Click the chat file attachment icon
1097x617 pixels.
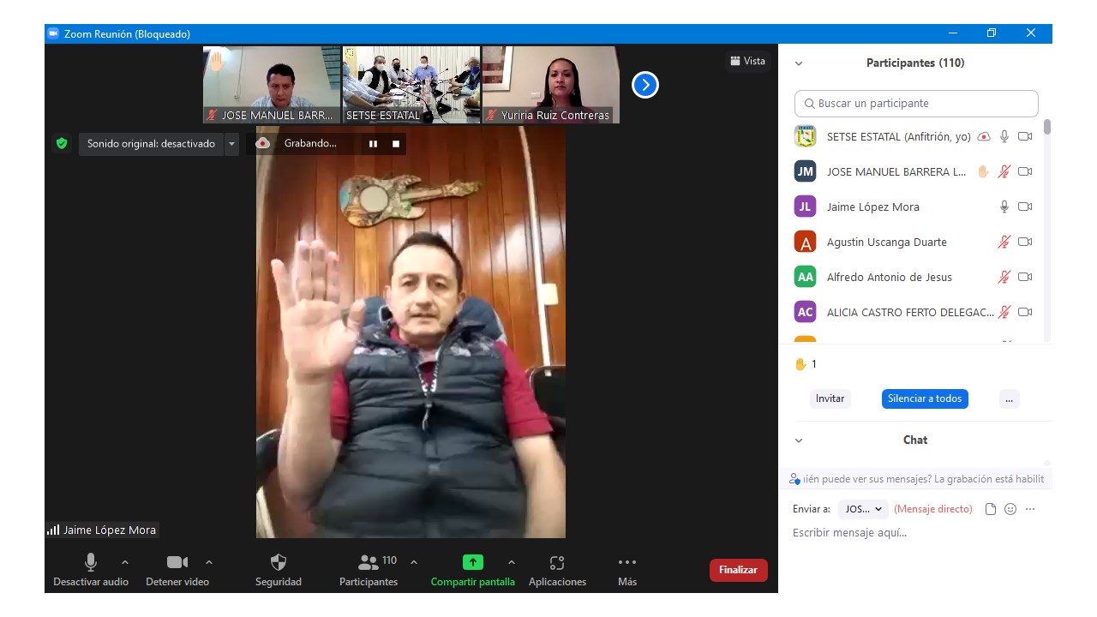pos(991,509)
